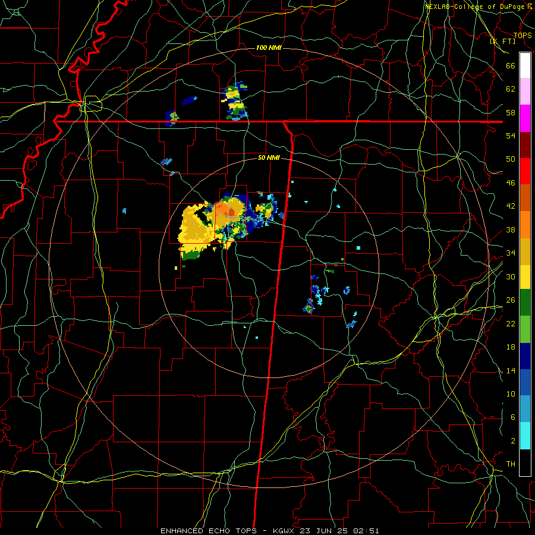Click the legend value "22"
Viewport: 535px width, 535px height.
pyautogui.click(x=511, y=323)
